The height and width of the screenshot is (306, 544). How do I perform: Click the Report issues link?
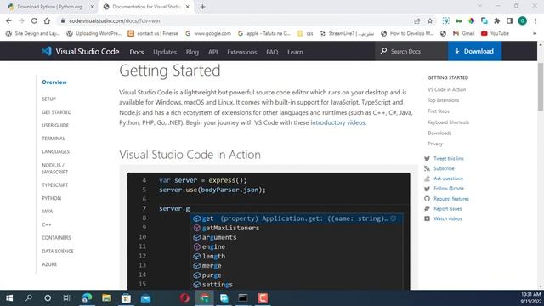click(448, 209)
